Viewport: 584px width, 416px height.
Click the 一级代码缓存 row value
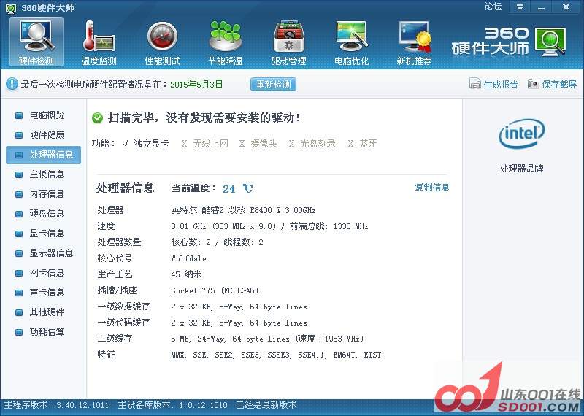(x=239, y=323)
